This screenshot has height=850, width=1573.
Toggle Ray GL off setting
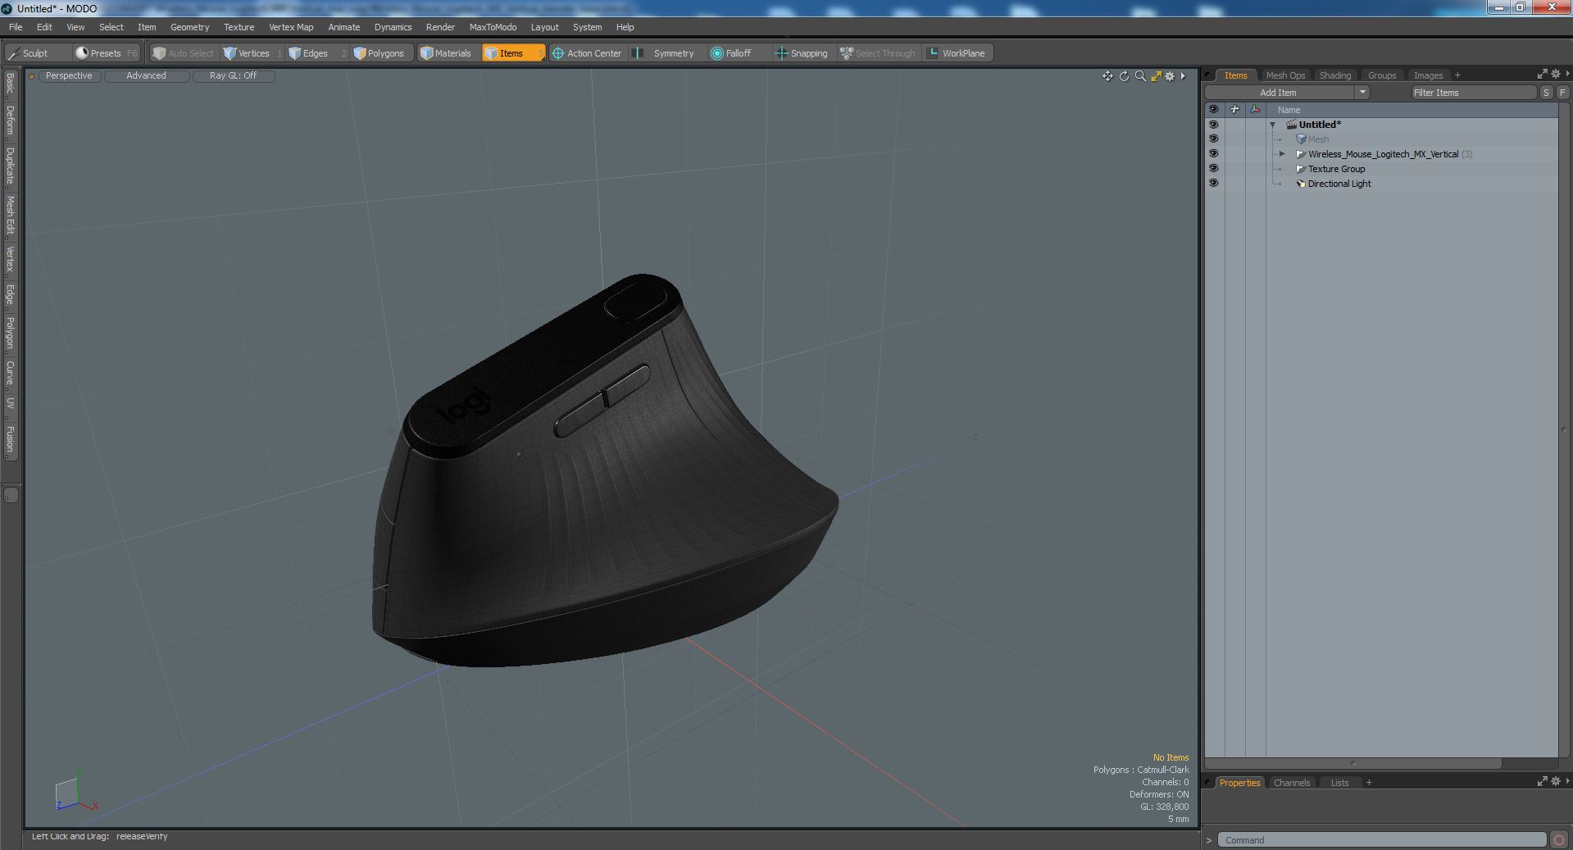pos(233,75)
